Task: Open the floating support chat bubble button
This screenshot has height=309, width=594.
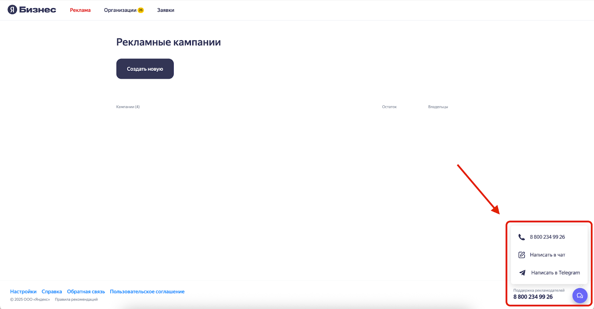Action: (580, 296)
